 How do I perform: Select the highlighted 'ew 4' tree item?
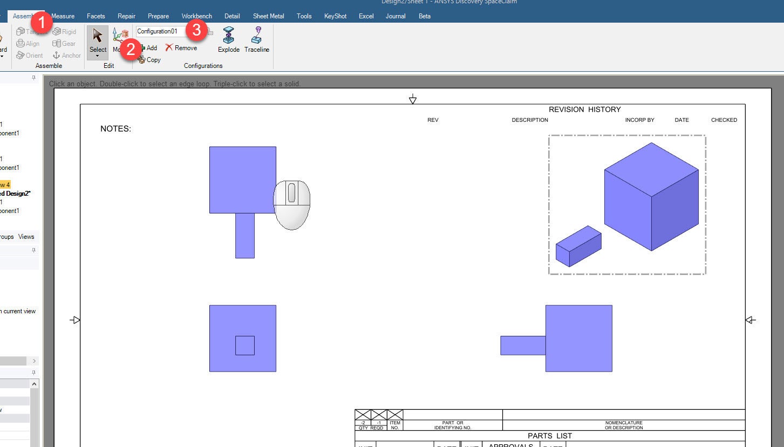(5, 185)
